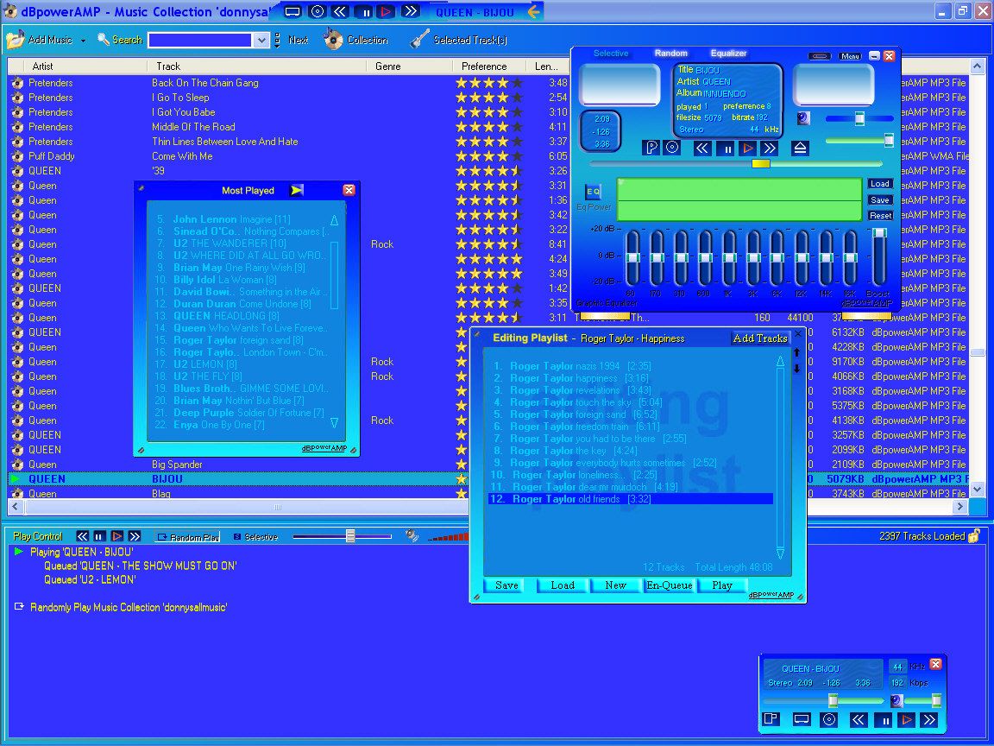
Task: Open the Search combo box dropdown arrow
Action: click(262, 41)
